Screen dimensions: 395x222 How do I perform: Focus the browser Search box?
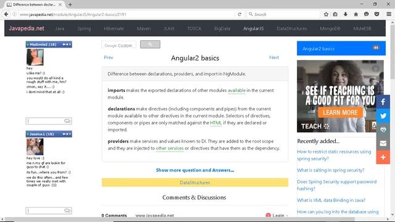pos(283,14)
